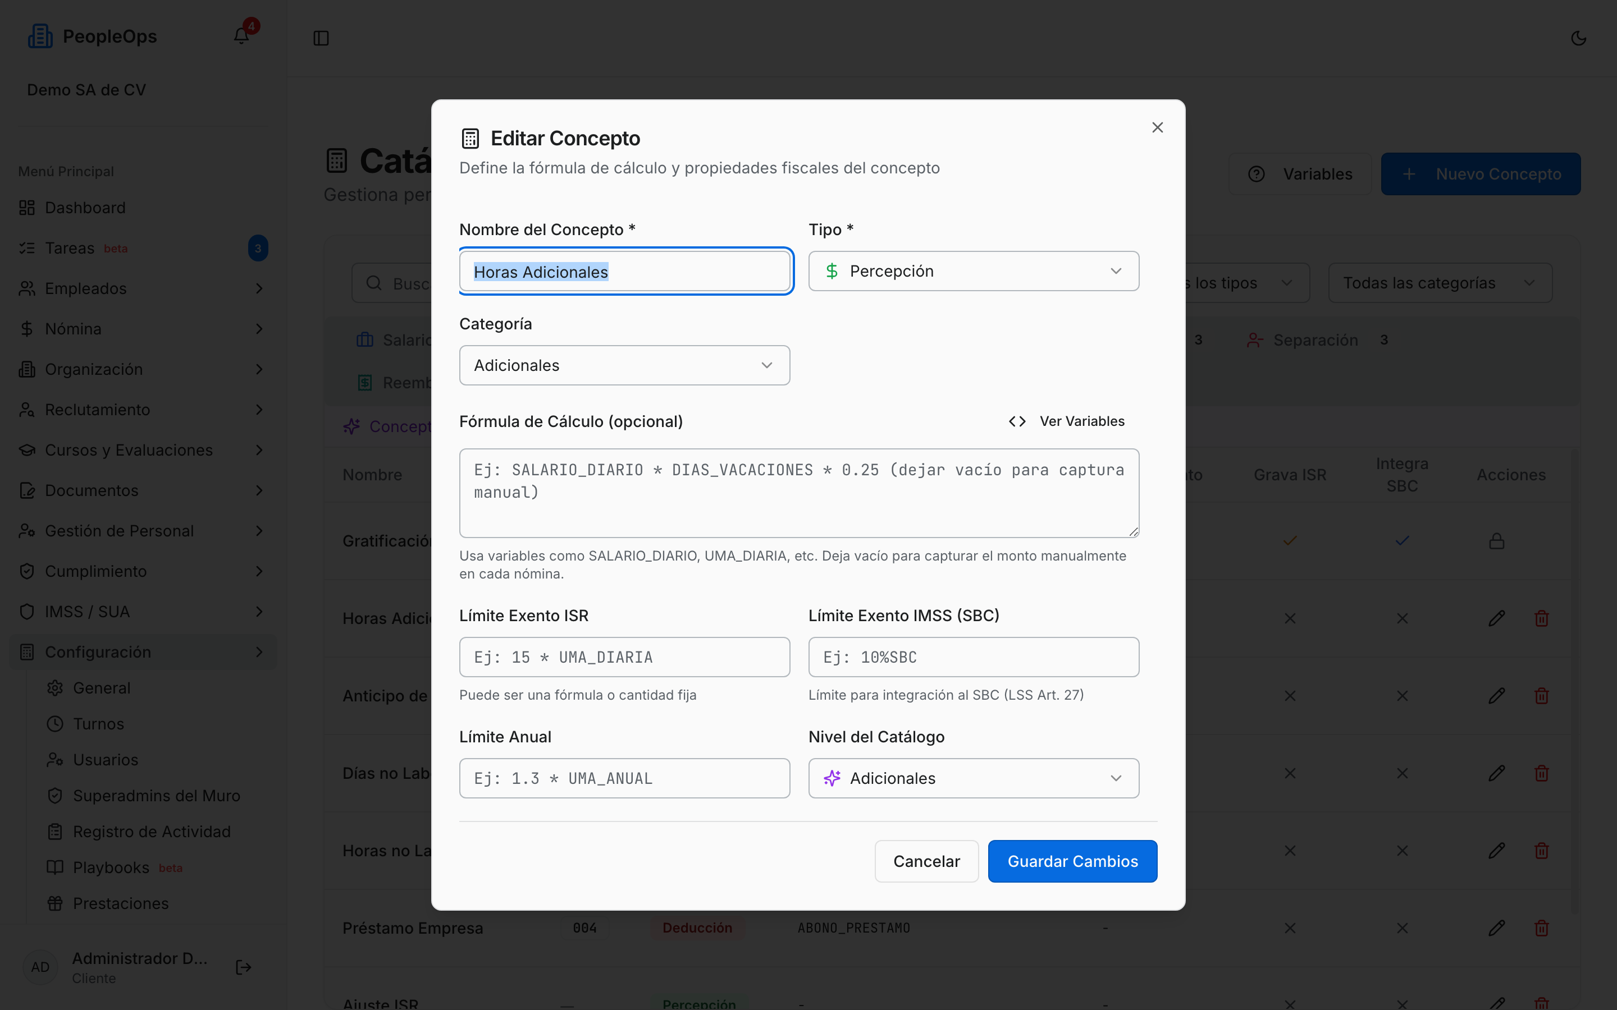Open Todas las categorías filter dropdown
This screenshot has height=1010, width=1617.
point(1440,283)
